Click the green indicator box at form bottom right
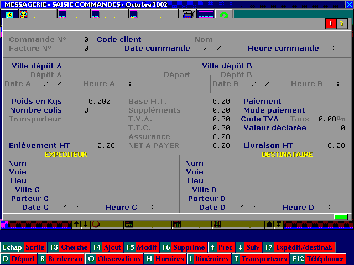This screenshot has height=265, width=354. point(341,217)
